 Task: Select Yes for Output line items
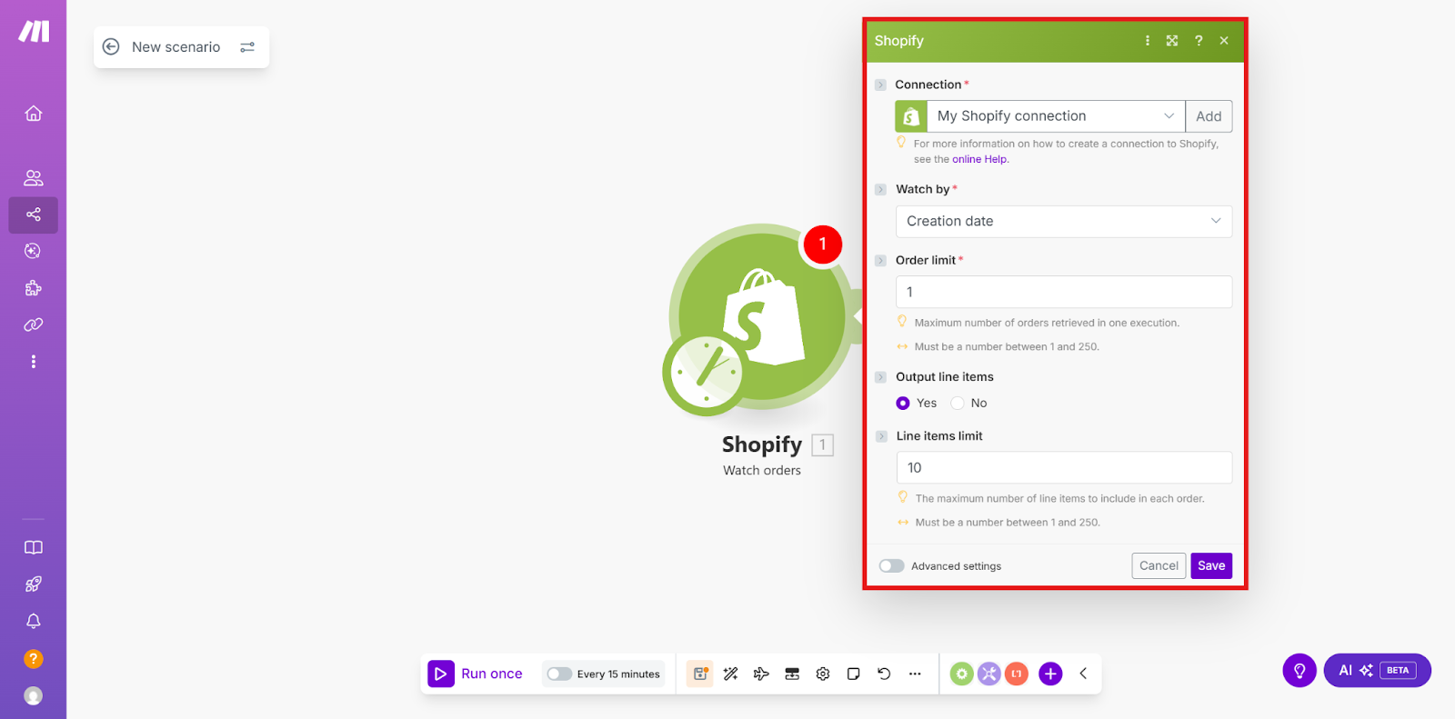903,404
